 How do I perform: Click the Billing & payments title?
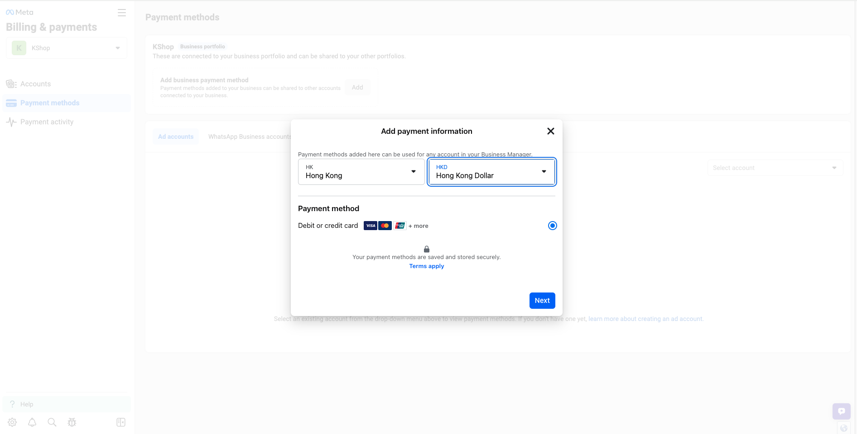point(51,27)
